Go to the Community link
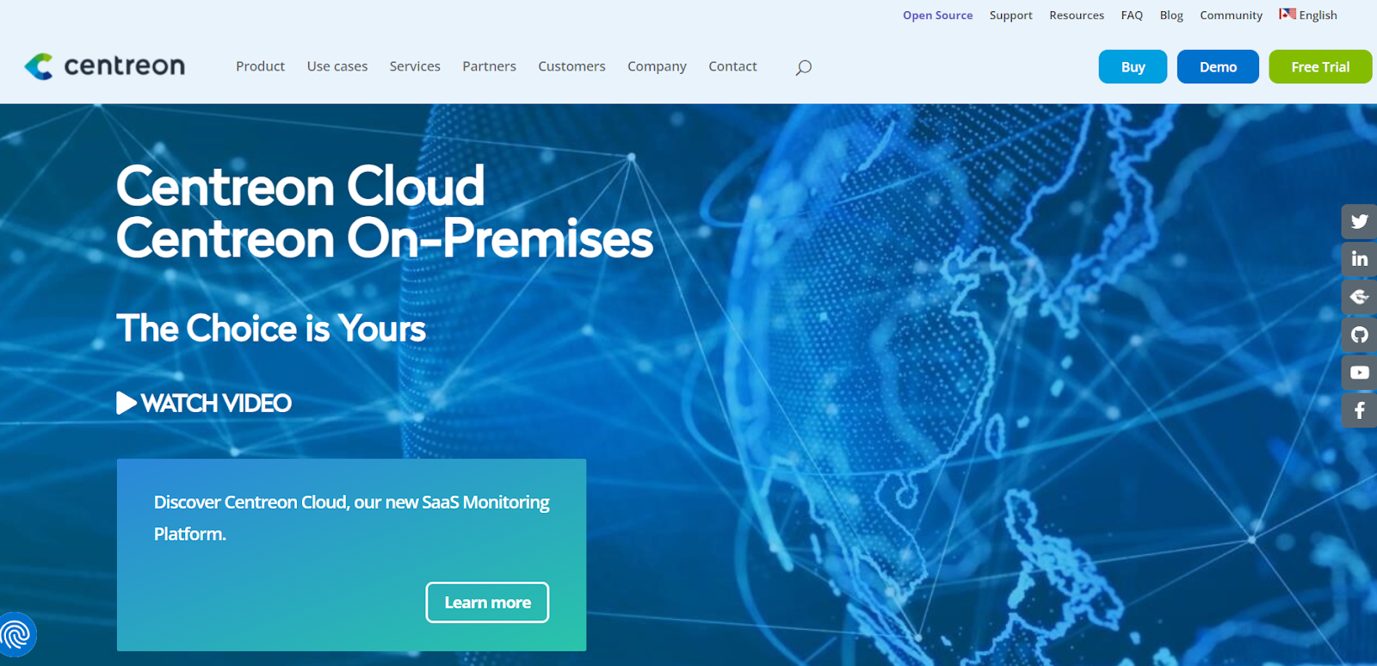 1231,15
